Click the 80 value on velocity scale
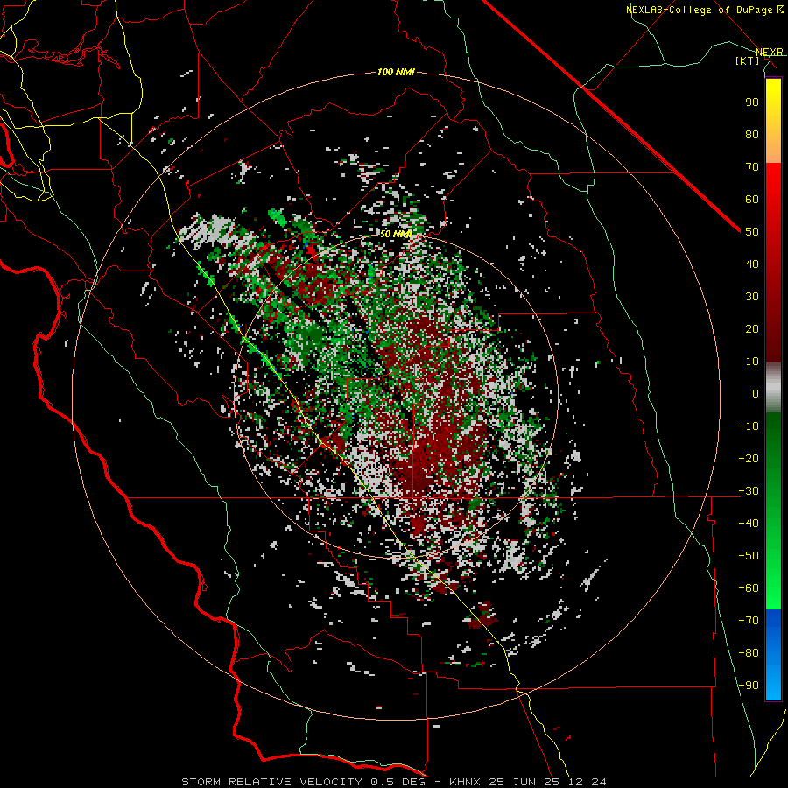 pos(752,135)
